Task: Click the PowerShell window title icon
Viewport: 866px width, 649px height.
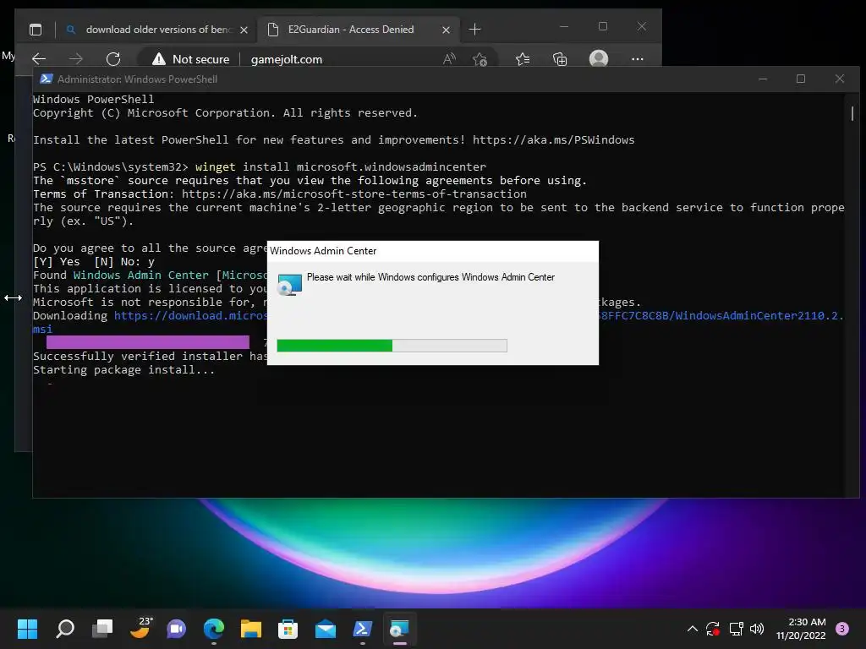Action: click(x=47, y=79)
